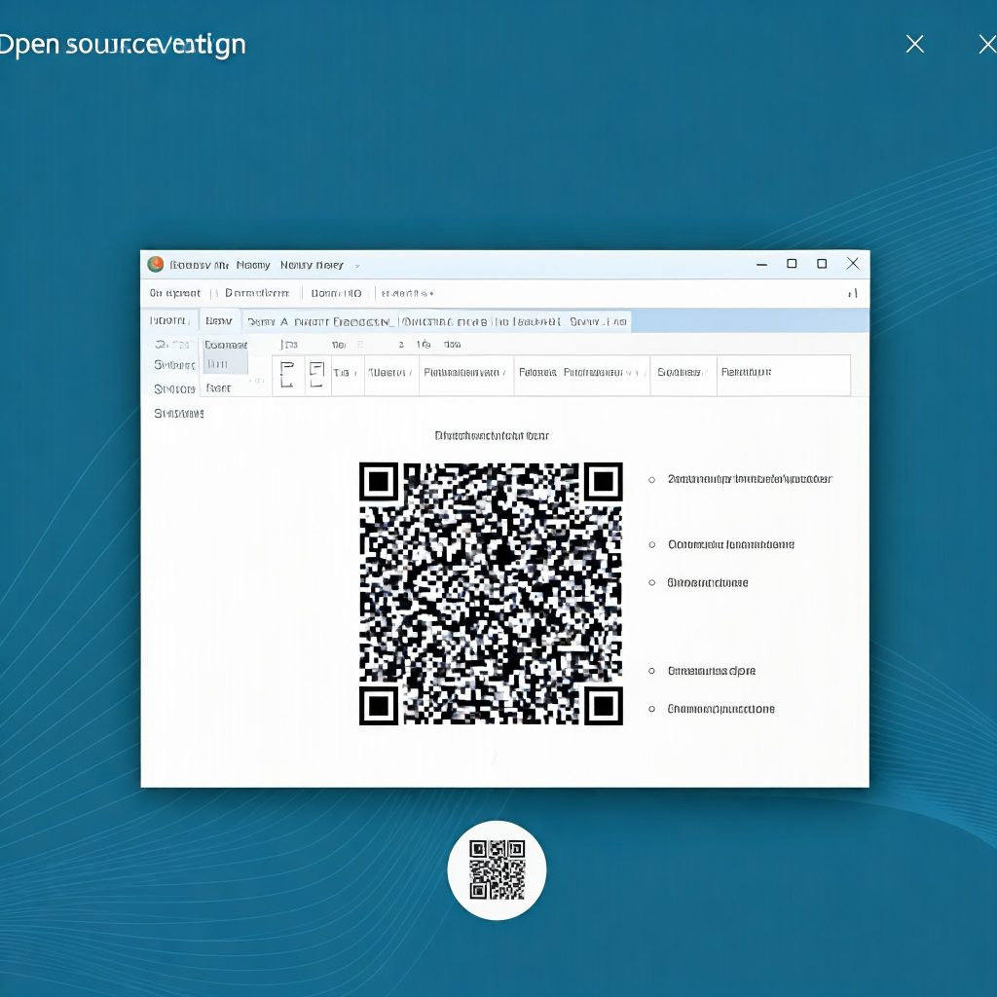This screenshot has width=997, height=997.
Task: Switch to the active ribbon tab
Action: (219, 319)
